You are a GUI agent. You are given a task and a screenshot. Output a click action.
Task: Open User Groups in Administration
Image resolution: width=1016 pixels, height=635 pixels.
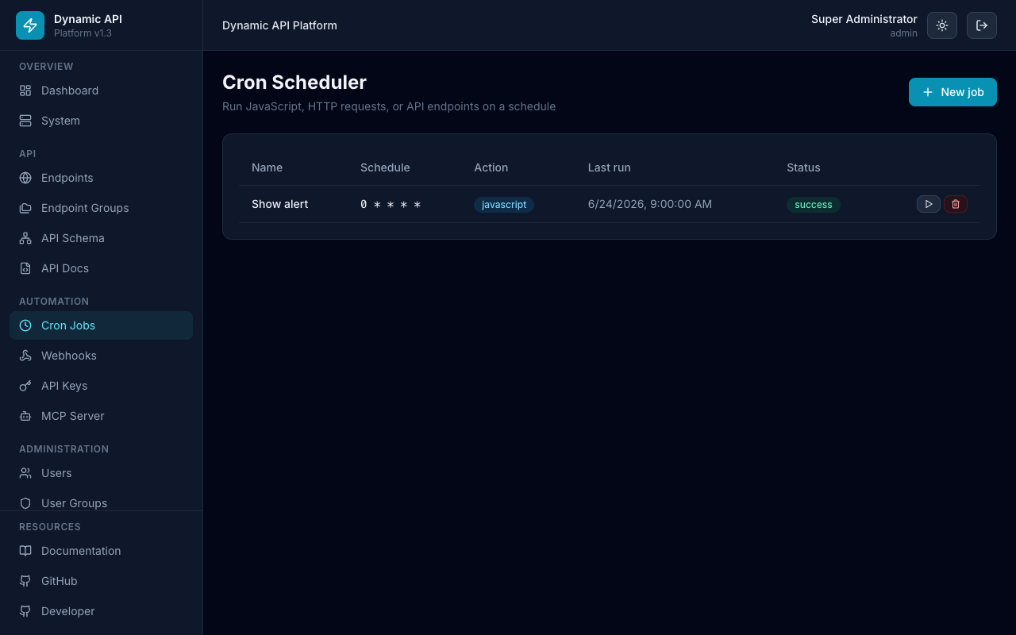click(x=101, y=502)
